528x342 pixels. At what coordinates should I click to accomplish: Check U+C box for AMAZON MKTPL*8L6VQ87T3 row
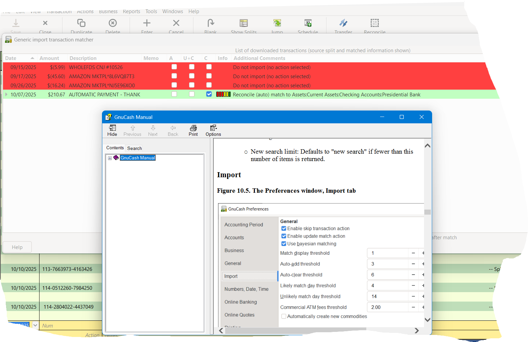pos(192,76)
